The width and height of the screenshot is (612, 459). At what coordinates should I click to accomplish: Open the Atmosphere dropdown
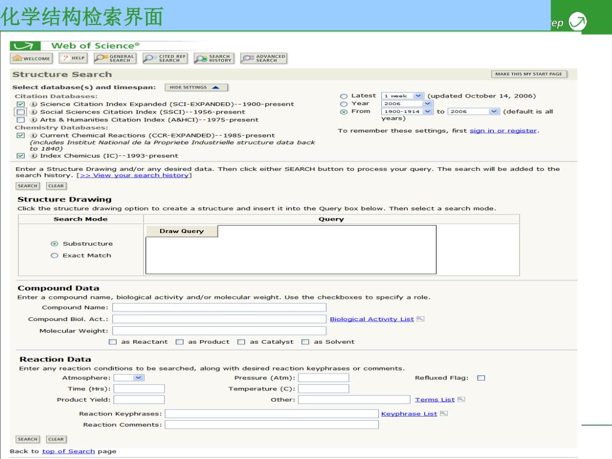[x=129, y=378]
